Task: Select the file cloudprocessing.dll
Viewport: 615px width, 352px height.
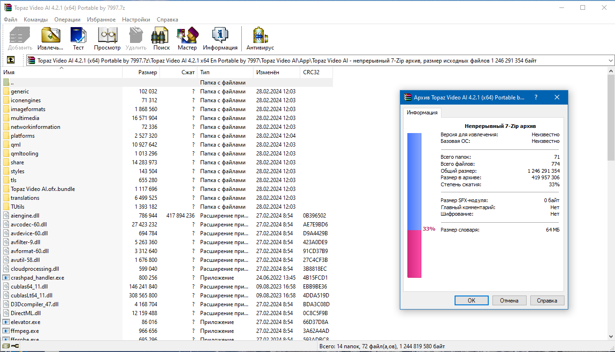Action: pyautogui.click(x=35, y=269)
